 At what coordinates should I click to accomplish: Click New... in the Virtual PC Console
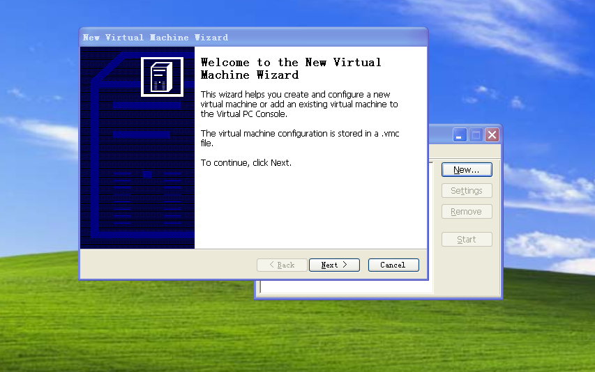(x=467, y=170)
